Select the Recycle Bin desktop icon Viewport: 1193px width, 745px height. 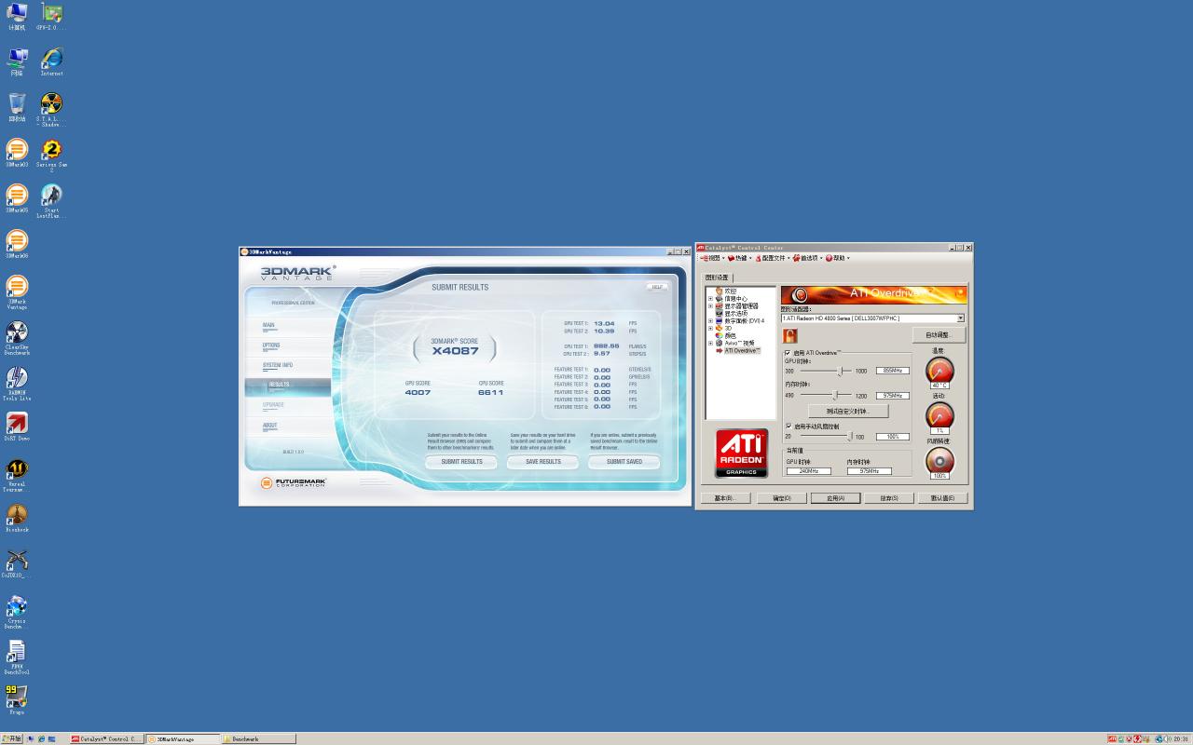click(x=17, y=105)
